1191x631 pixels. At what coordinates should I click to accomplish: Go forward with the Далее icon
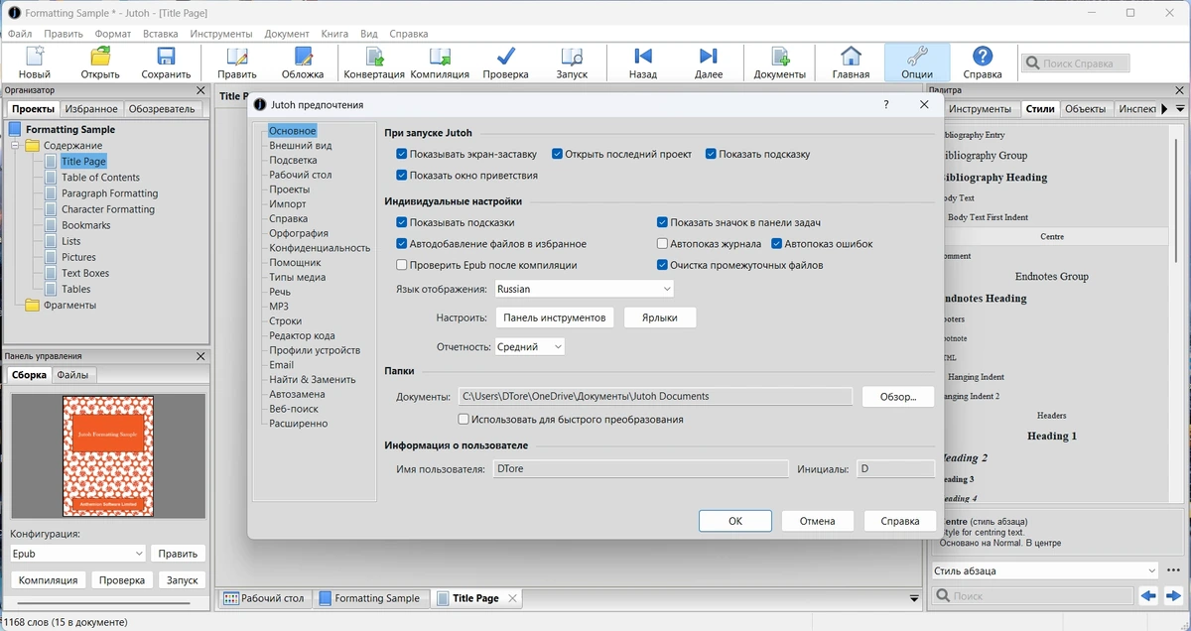pos(709,63)
